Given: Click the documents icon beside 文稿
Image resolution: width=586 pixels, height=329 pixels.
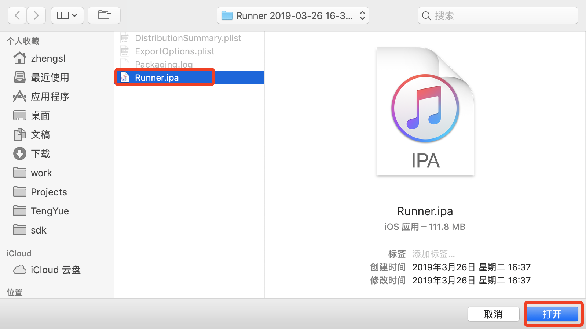Looking at the screenshot, I should [x=20, y=134].
